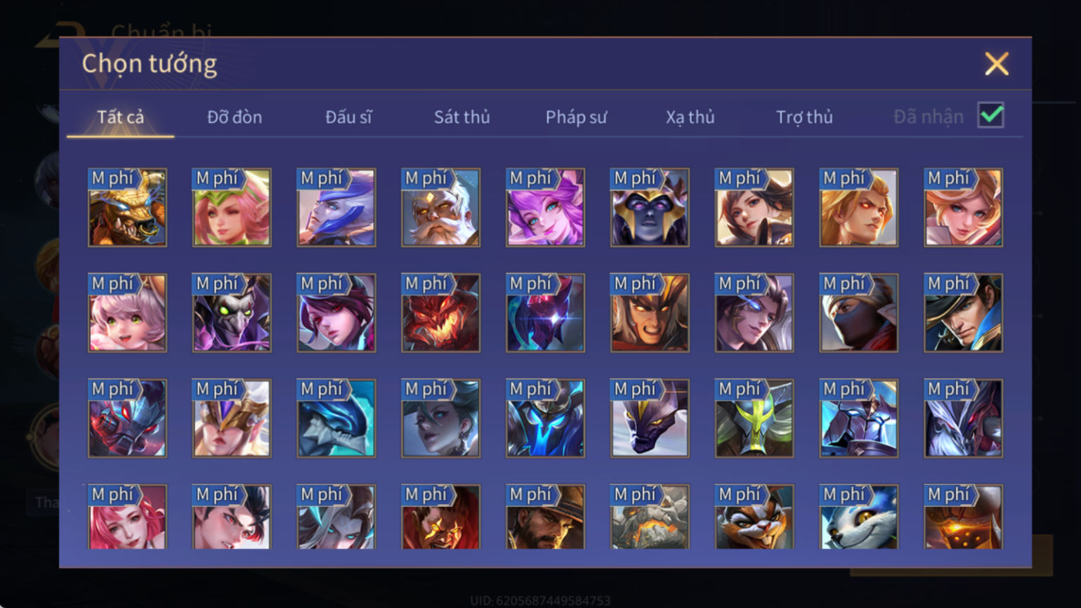Viewport: 1081px width, 608px height.
Task: Close the Chọn tướng dialog
Action: pyautogui.click(x=996, y=64)
